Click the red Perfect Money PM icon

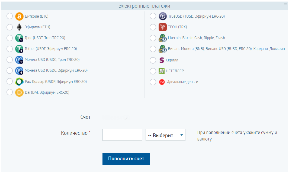(162, 82)
